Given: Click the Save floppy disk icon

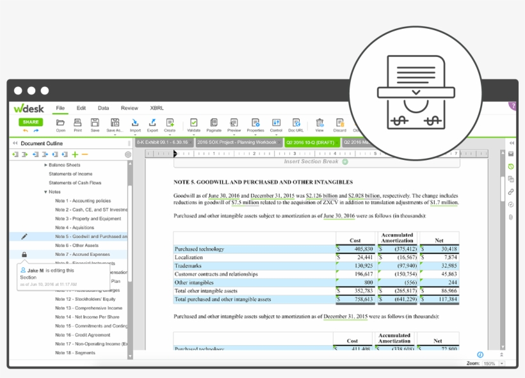Looking at the screenshot, I should point(95,122).
